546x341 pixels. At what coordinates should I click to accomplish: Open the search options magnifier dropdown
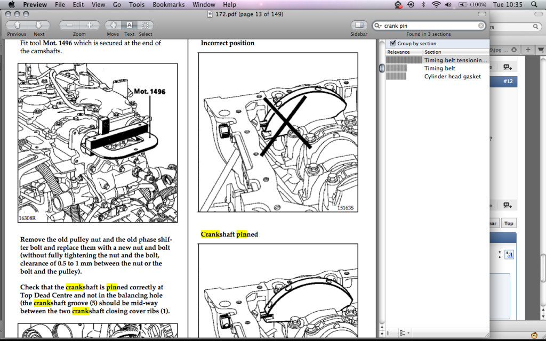[x=378, y=26]
